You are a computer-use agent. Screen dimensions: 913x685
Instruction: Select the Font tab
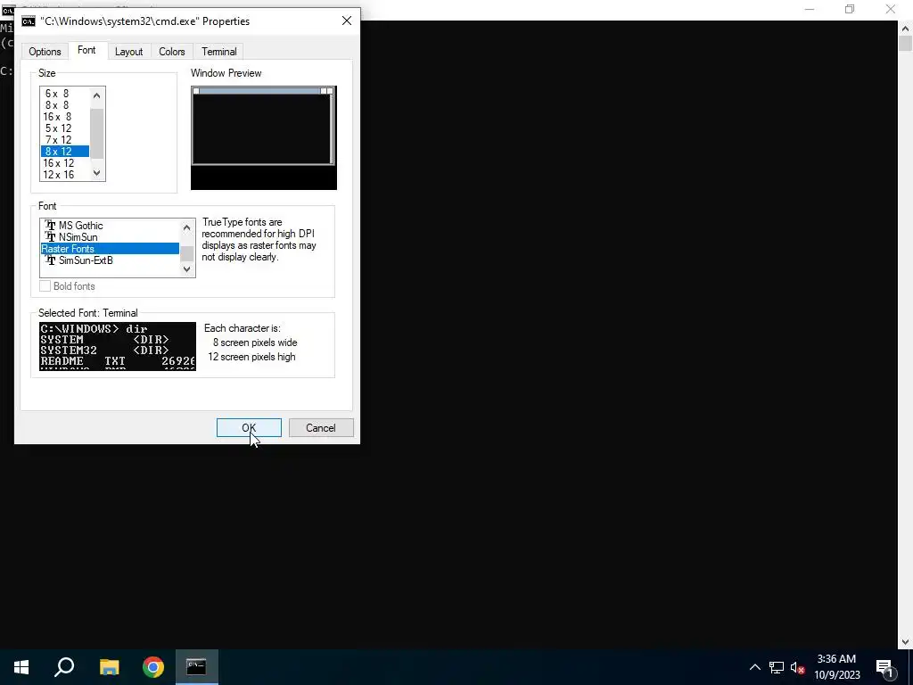[x=86, y=50]
